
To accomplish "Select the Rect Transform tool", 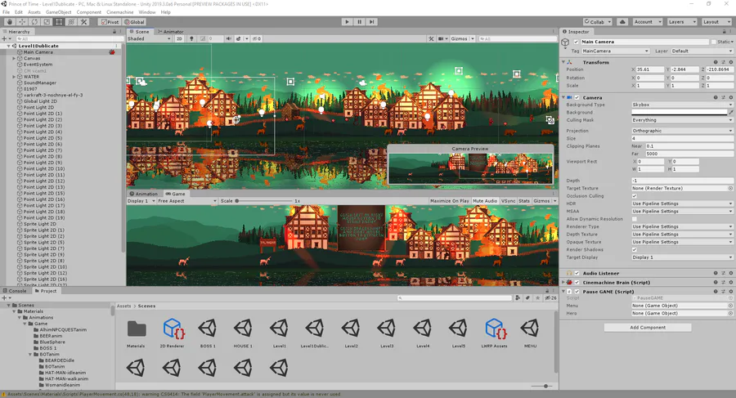I will [x=59, y=21].
